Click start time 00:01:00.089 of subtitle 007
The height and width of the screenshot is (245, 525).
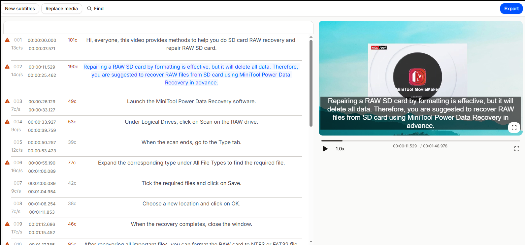coord(42,183)
